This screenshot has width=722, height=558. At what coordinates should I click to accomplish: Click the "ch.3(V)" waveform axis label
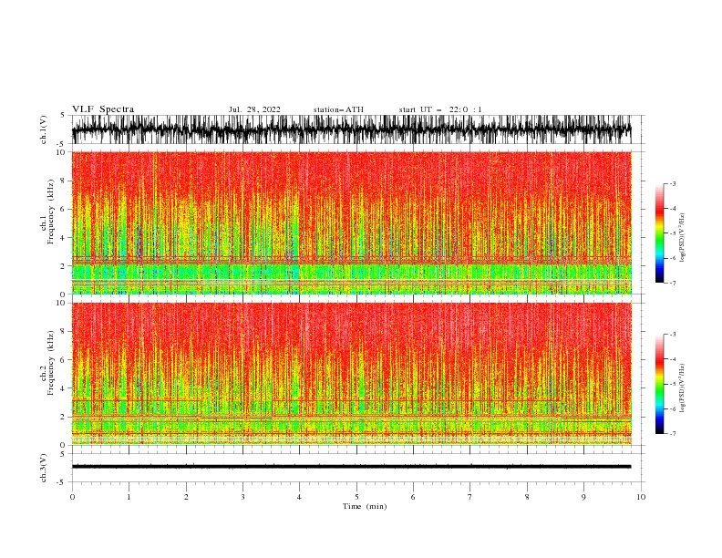coord(44,468)
